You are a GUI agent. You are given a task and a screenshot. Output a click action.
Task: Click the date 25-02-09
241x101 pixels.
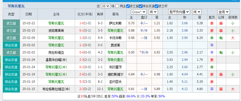(29, 38)
